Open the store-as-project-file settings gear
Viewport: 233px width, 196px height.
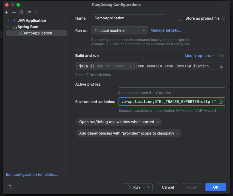click(223, 18)
